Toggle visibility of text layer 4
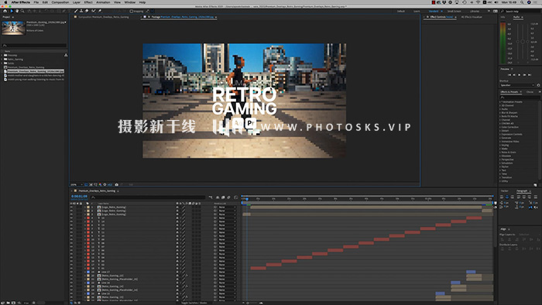This screenshot has height=305, width=542. tap(71, 218)
